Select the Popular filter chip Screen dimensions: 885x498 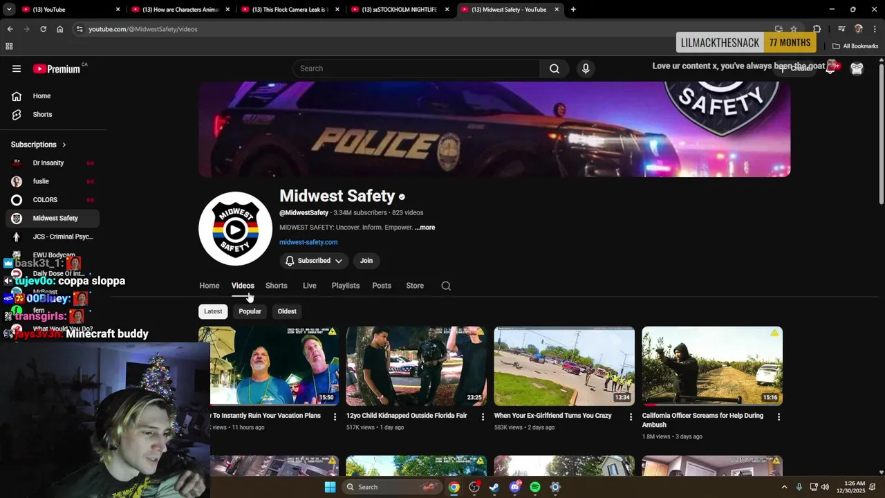click(250, 311)
